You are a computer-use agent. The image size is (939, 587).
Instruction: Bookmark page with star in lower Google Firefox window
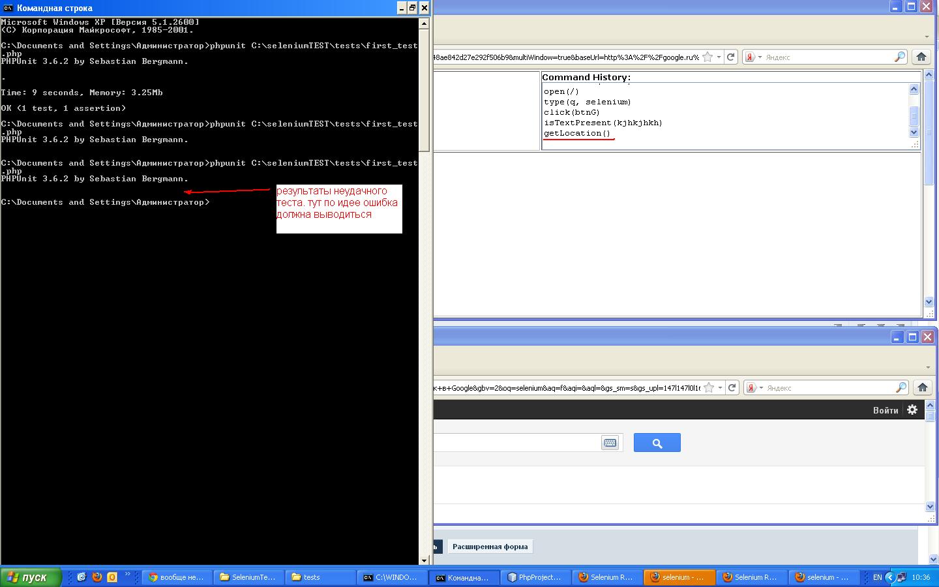[709, 387]
